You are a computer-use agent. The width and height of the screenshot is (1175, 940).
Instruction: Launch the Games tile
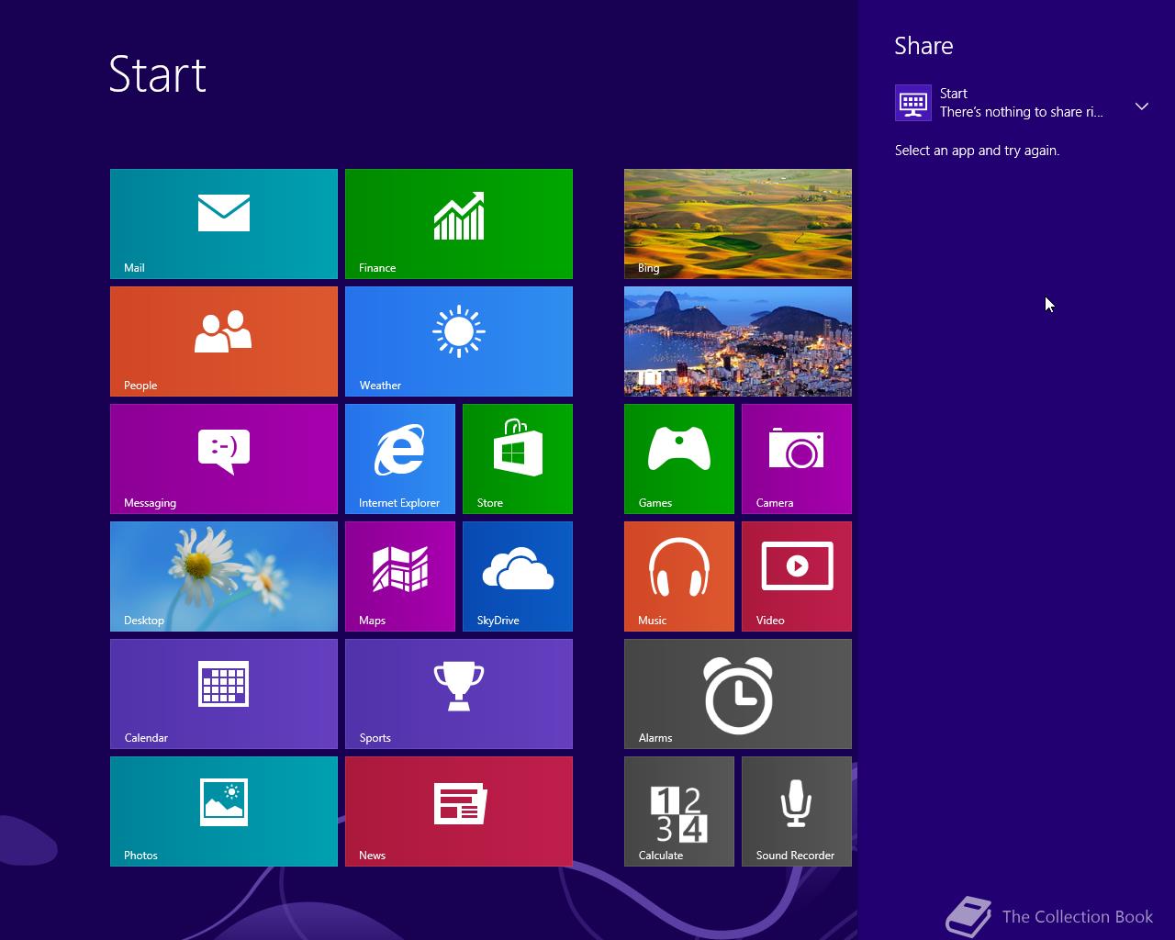679,459
